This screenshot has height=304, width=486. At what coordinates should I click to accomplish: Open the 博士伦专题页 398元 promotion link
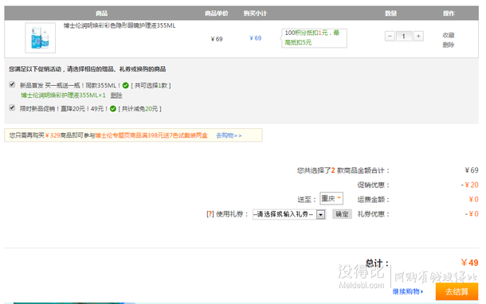[x=151, y=135]
